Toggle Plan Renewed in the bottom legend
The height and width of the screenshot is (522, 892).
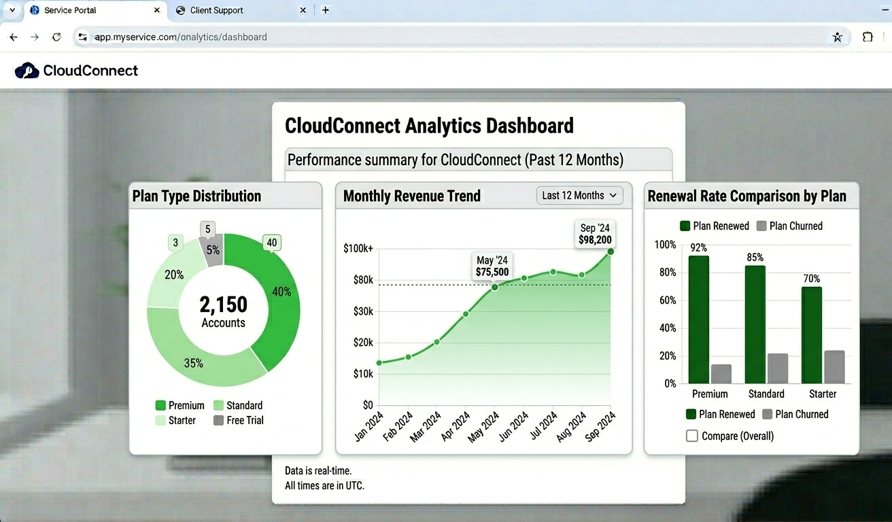pos(721,415)
